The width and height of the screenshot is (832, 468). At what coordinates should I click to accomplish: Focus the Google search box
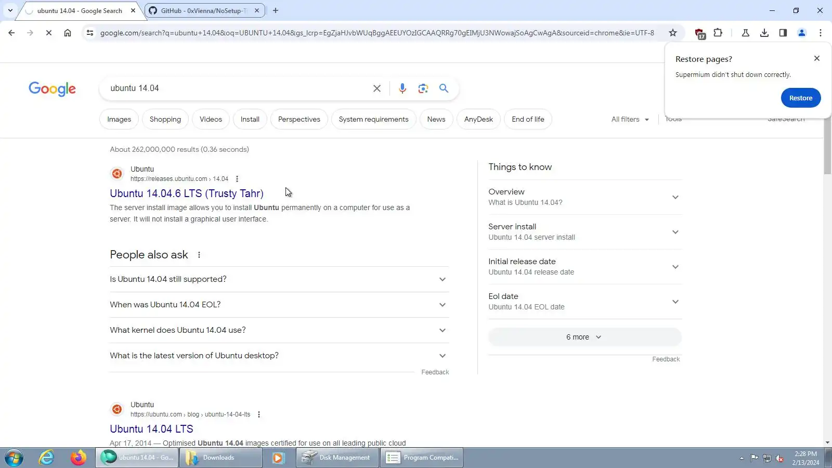coord(237,88)
